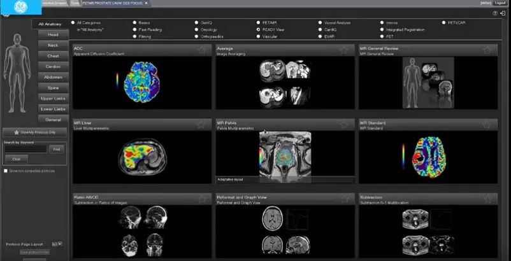Mark MR General Review as favorite star
Viewport: 511px width, 261px height.
(x=487, y=50)
